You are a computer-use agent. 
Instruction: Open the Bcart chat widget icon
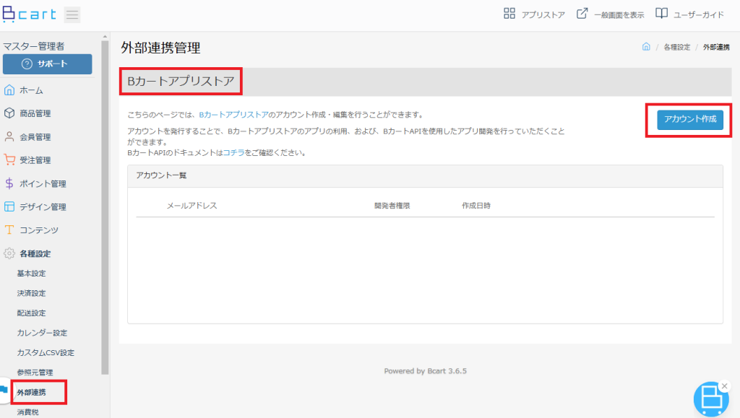coord(711,399)
